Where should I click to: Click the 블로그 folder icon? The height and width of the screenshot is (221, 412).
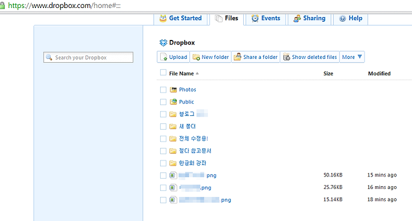coord(173,114)
